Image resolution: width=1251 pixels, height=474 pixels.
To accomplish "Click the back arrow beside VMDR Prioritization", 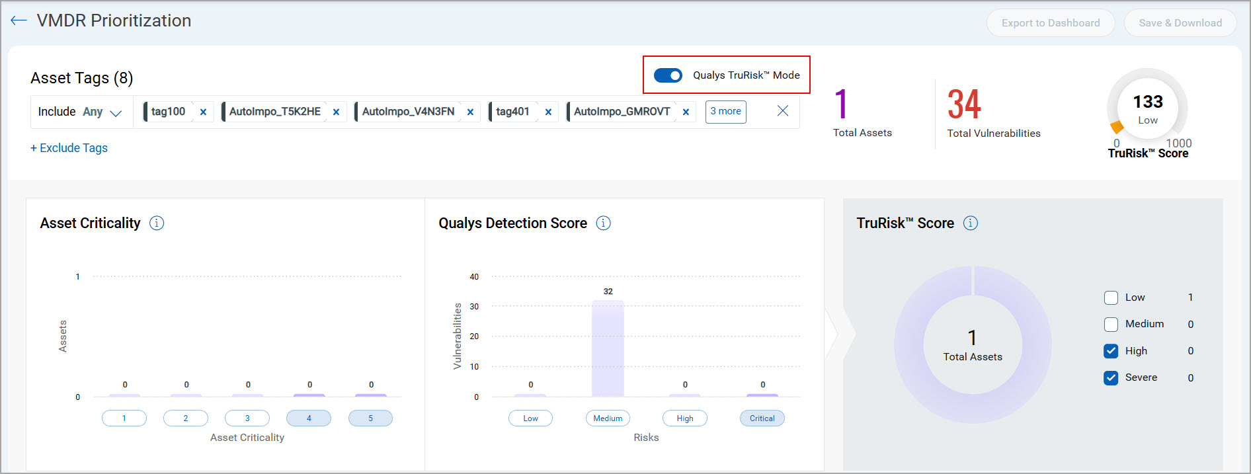I will click(19, 20).
